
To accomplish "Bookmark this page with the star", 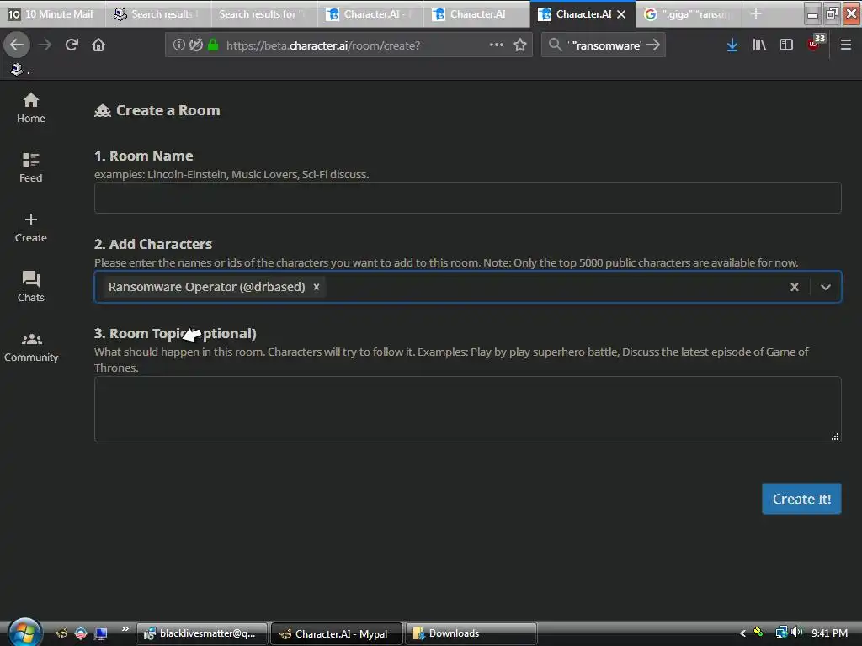I will [520, 45].
